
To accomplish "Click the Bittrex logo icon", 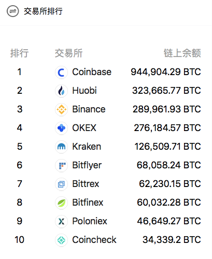I will point(61,184).
